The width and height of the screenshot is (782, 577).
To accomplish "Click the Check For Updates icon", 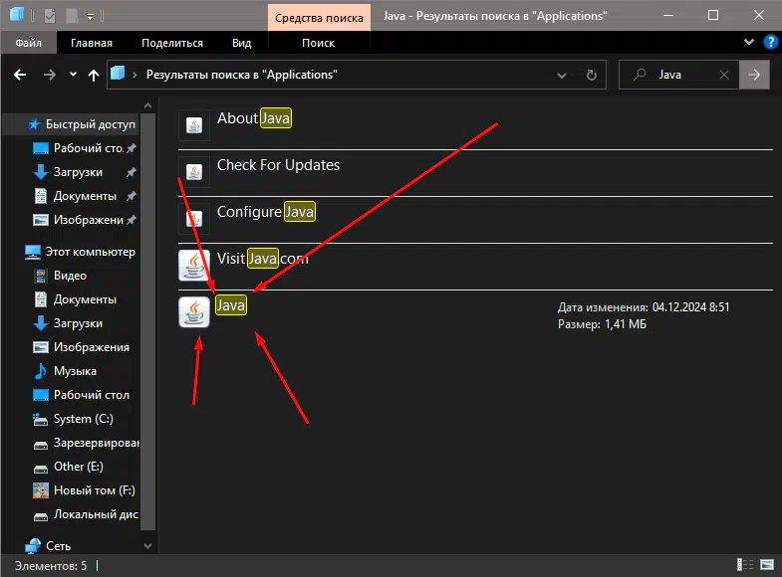I will 194,172.
